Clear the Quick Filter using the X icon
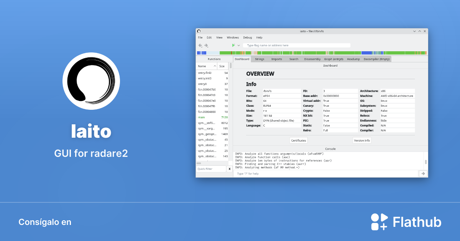 (230, 168)
